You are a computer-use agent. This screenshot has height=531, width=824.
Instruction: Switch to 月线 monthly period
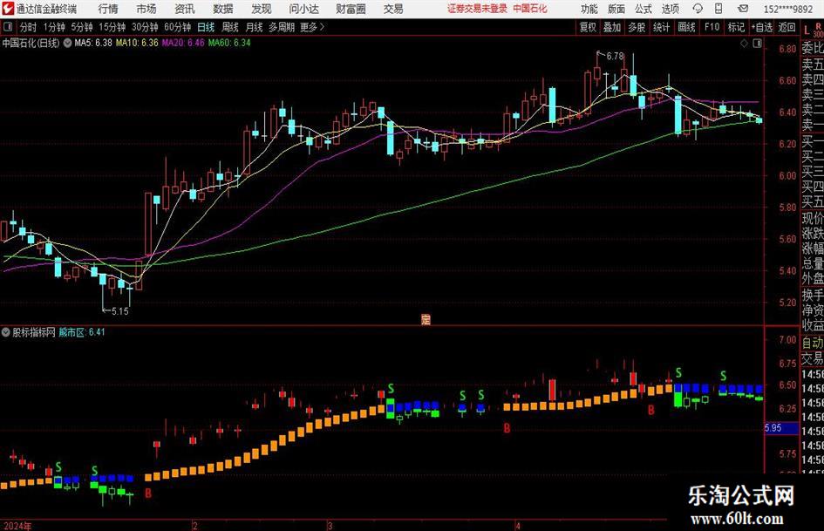[254, 27]
